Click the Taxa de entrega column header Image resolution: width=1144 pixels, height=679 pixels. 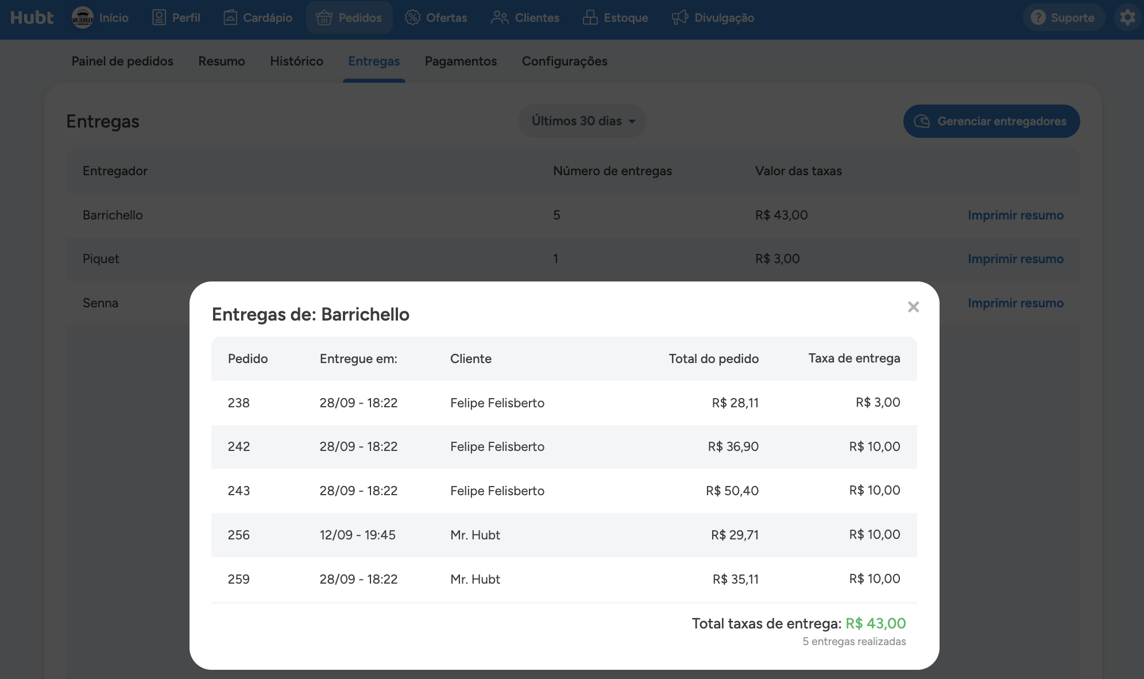point(854,358)
